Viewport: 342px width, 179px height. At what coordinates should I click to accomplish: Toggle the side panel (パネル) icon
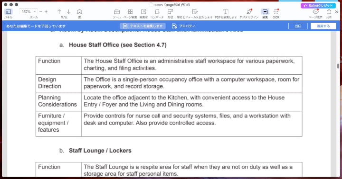8,11
